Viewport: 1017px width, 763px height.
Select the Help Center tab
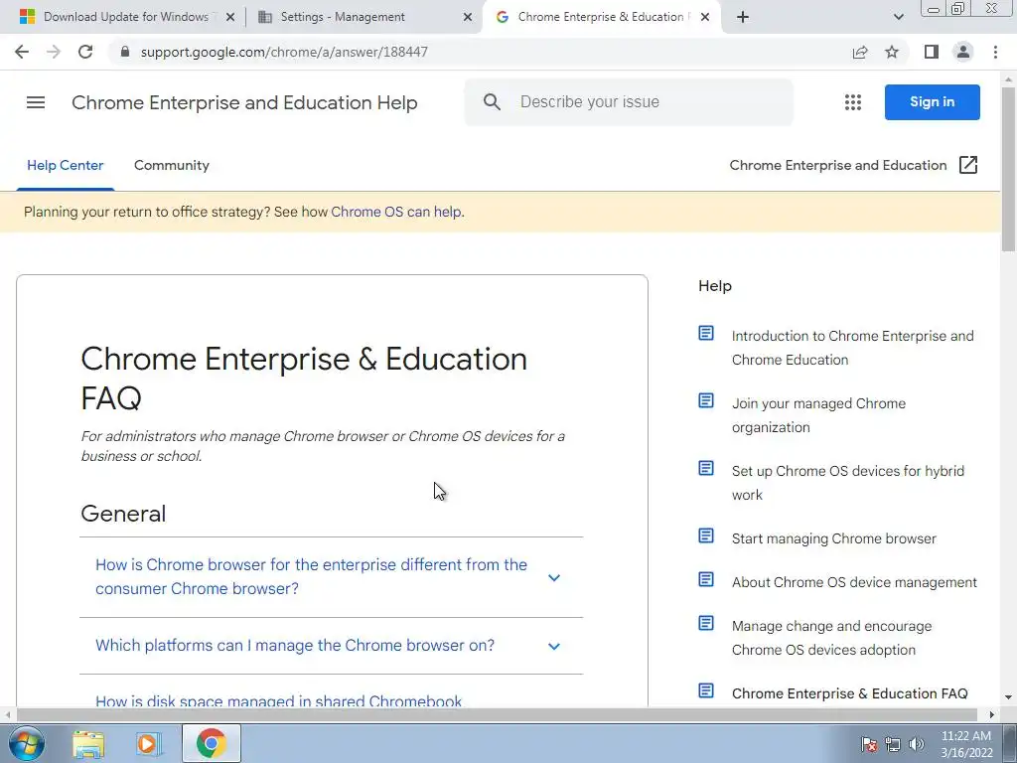[x=65, y=166]
